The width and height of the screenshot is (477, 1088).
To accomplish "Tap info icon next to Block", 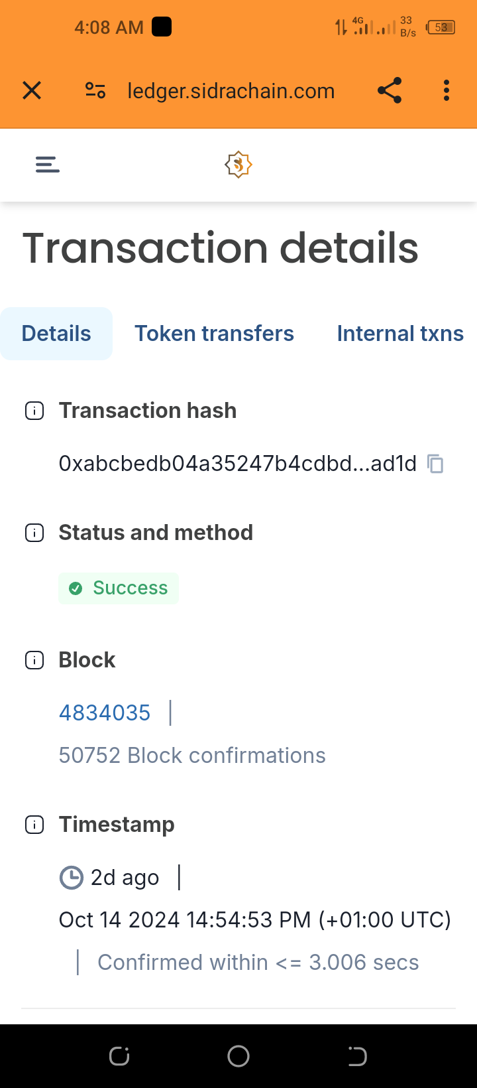I will pyautogui.click(x=34, y=660).
